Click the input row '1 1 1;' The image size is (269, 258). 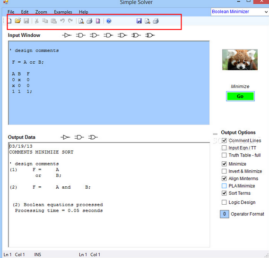[22, 92]
